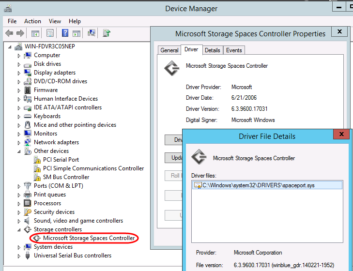Click the Mice and other pointing devices icon
353x271 pixels.
(x=28, y=125)
